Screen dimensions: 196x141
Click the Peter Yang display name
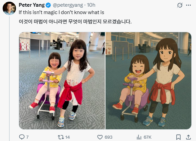coord(32,5)
